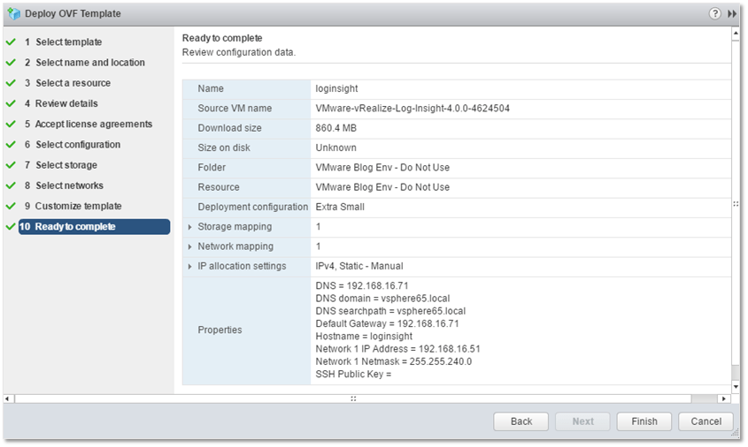The image size is (748, 447).
Task: Click the Extra Small deployment configuration value
Action: [x=340, y=207]
